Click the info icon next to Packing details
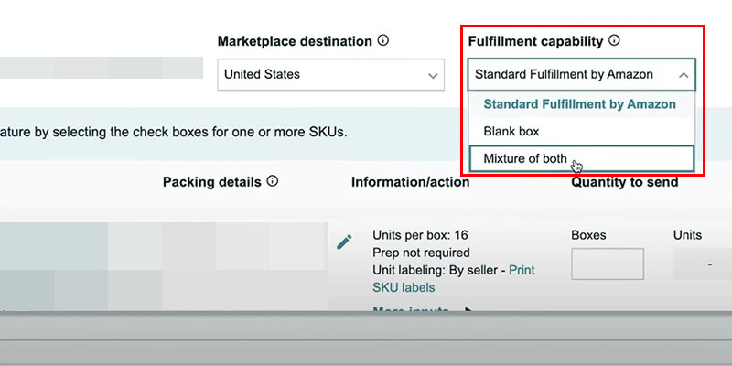Screen dimensions: 732x366 273,181
